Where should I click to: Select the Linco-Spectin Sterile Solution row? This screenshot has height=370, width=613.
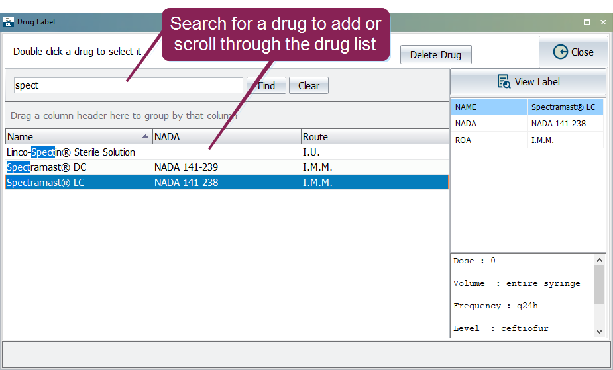227,152
